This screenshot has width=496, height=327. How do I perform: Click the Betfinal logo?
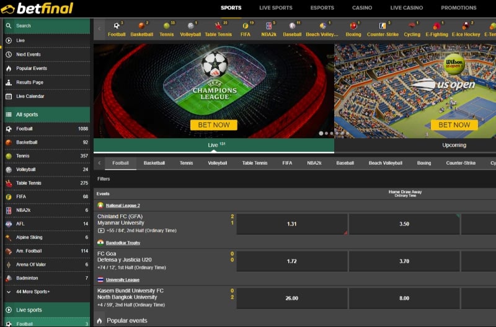37,9
